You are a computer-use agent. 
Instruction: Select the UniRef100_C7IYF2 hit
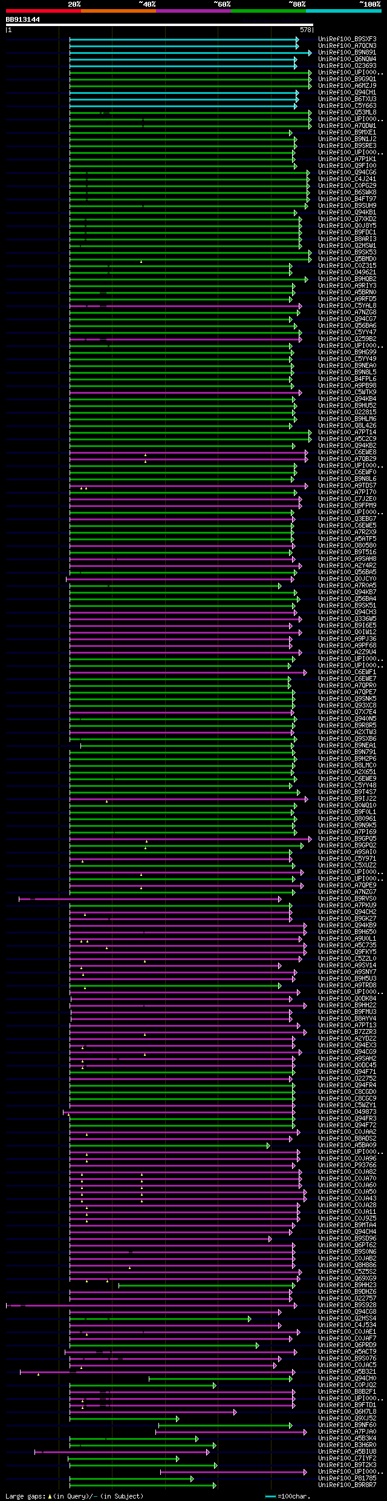coord(347,1459)
